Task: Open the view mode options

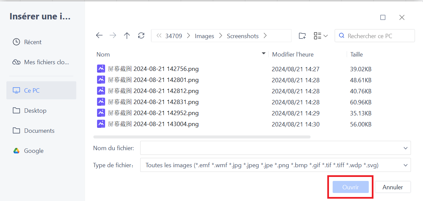Action: click(321, 36)
